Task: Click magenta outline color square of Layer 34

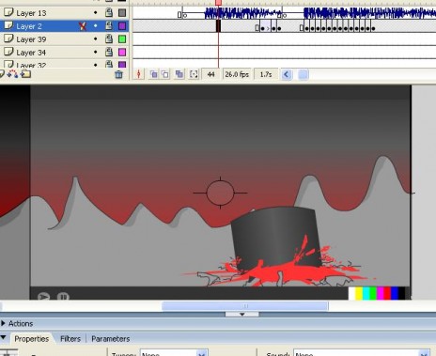Action: tap(122, 53)
